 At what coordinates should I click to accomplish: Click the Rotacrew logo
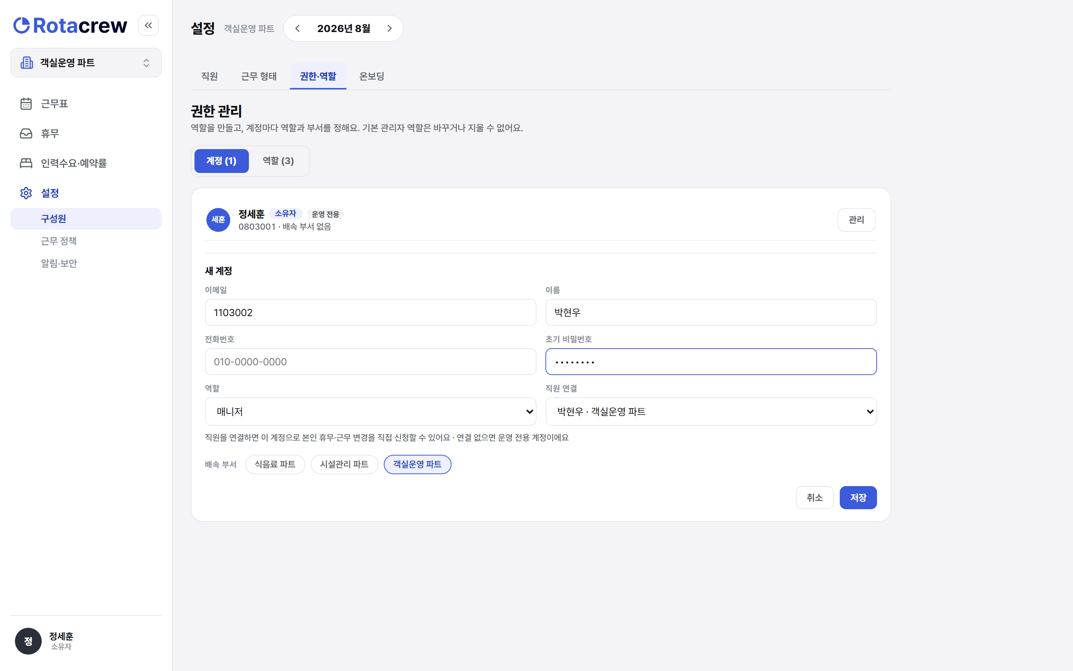click(x=70, y=25)
